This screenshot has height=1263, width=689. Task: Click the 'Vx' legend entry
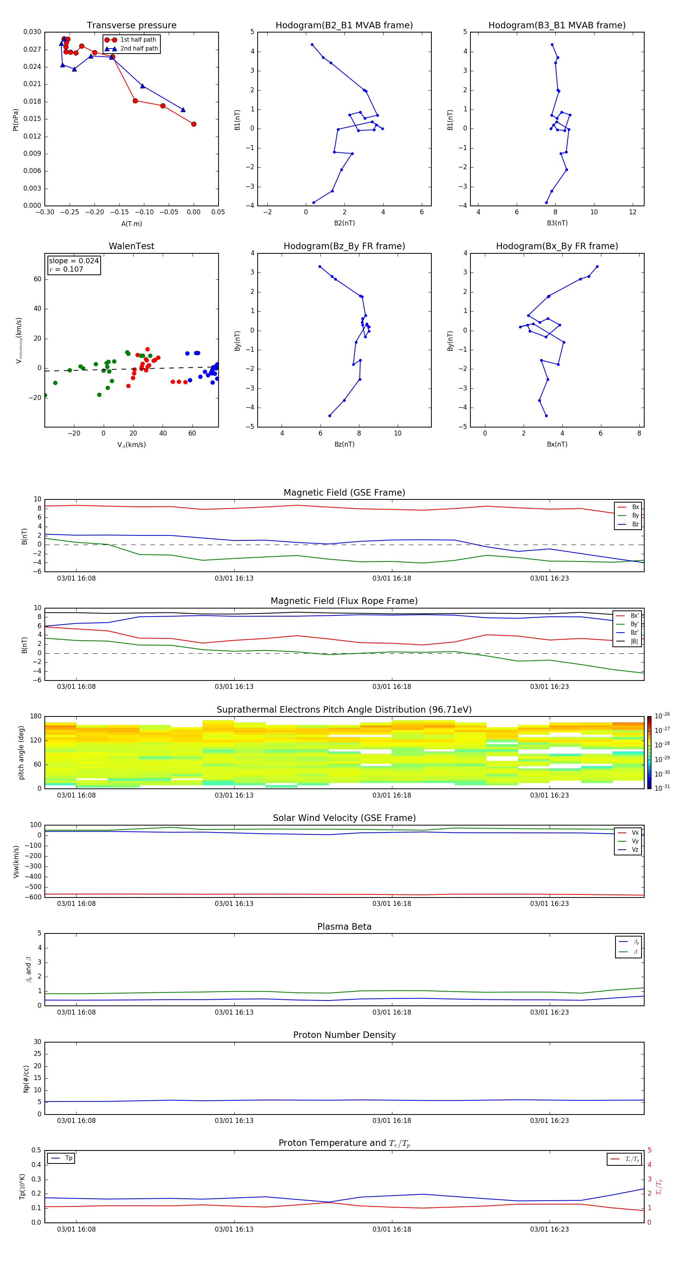628,832
